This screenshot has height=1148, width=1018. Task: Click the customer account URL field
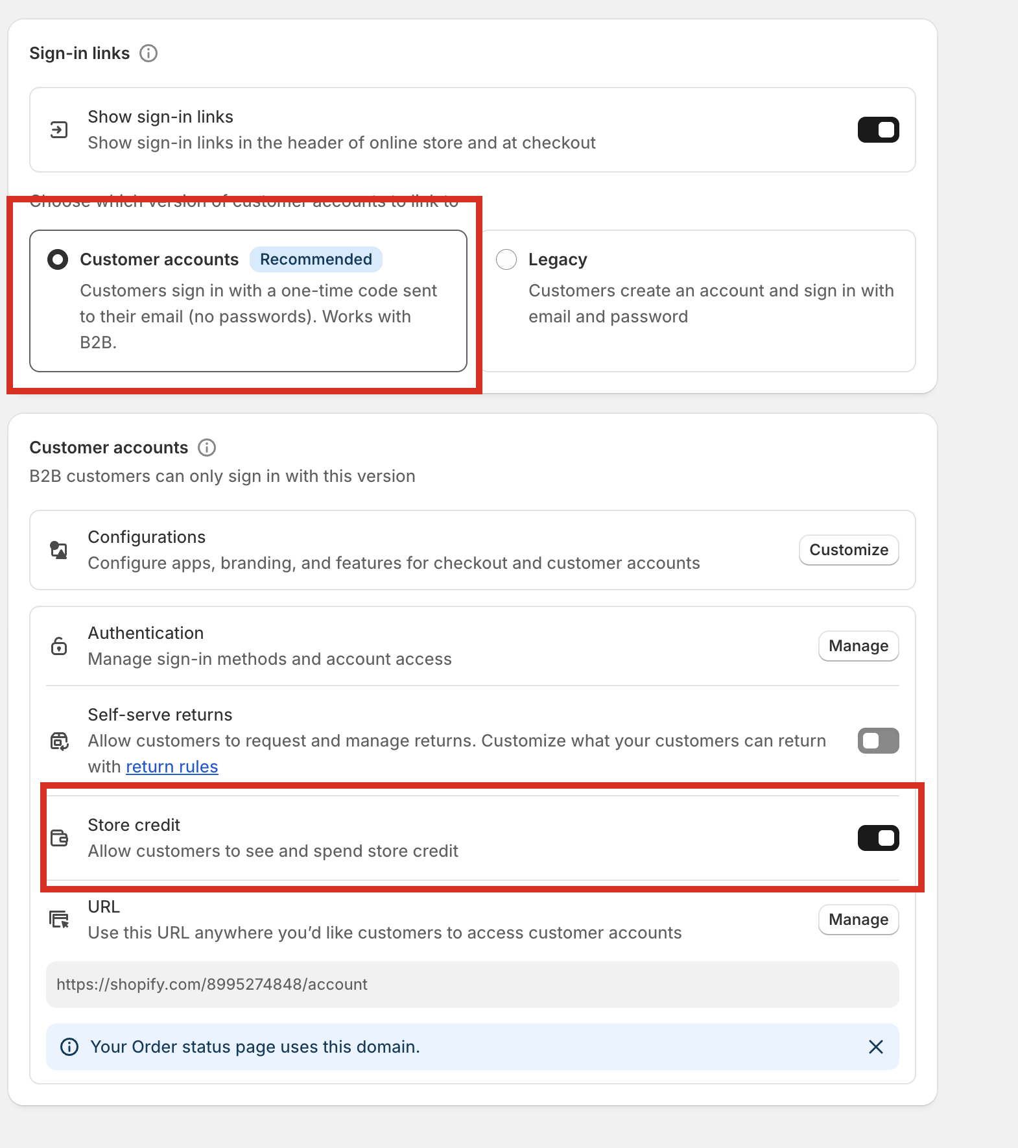click(472, 985)
